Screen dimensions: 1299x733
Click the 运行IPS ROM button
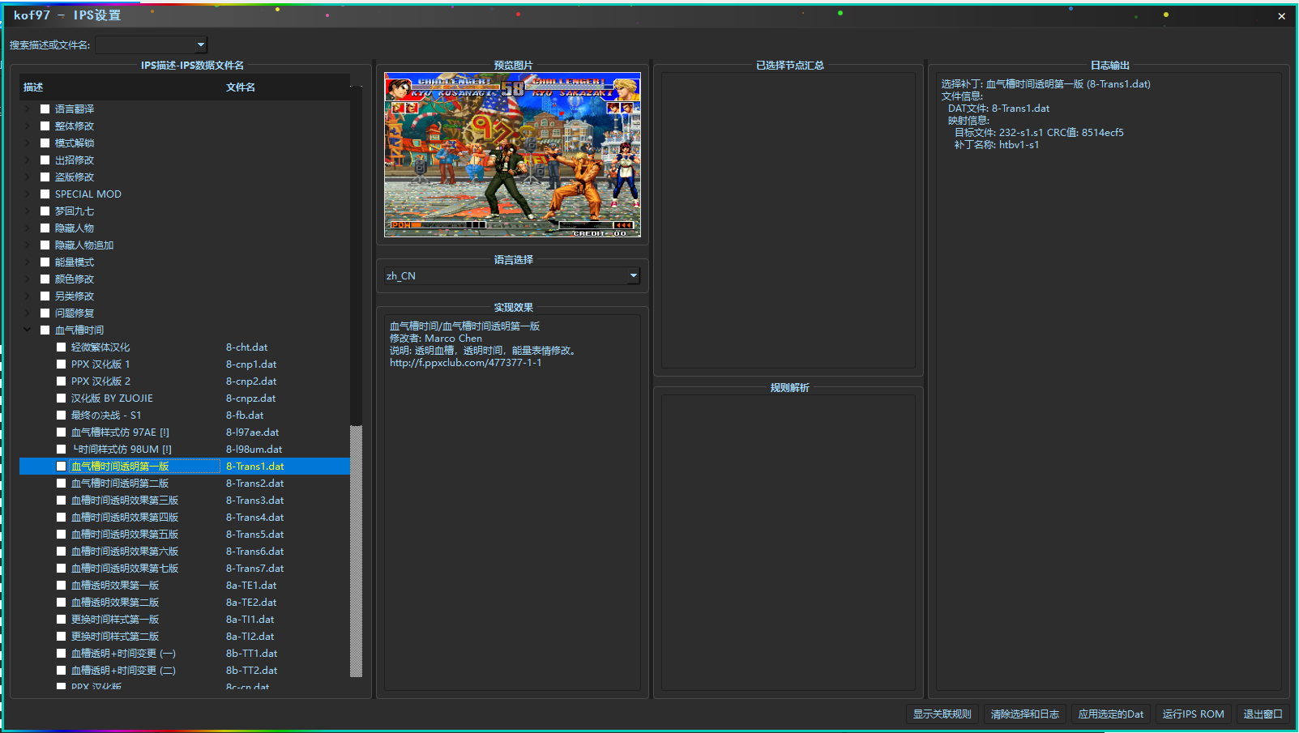tap(1194, 714)
